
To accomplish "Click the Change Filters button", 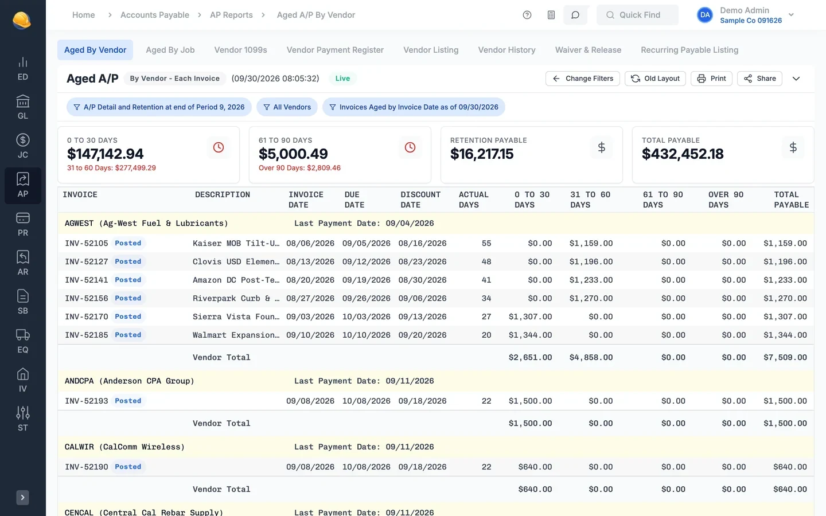I will pos(583,79).
